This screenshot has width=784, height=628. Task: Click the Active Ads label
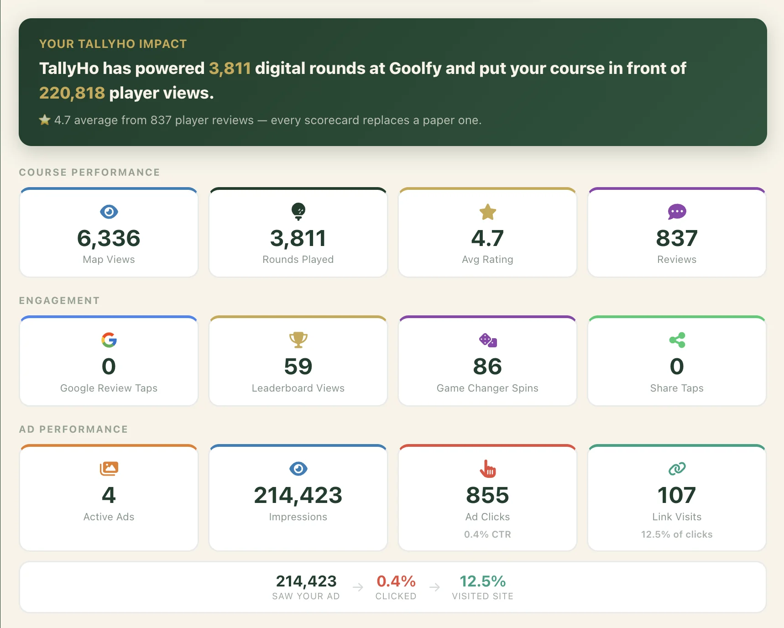(x=109, y=517)
